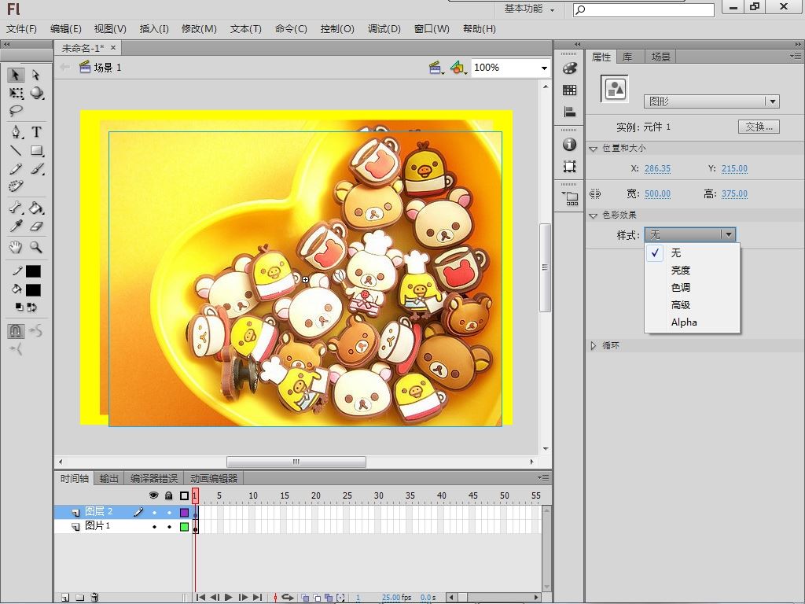
Task: Select the 3D Rotation tool
Action: (36, 93)
